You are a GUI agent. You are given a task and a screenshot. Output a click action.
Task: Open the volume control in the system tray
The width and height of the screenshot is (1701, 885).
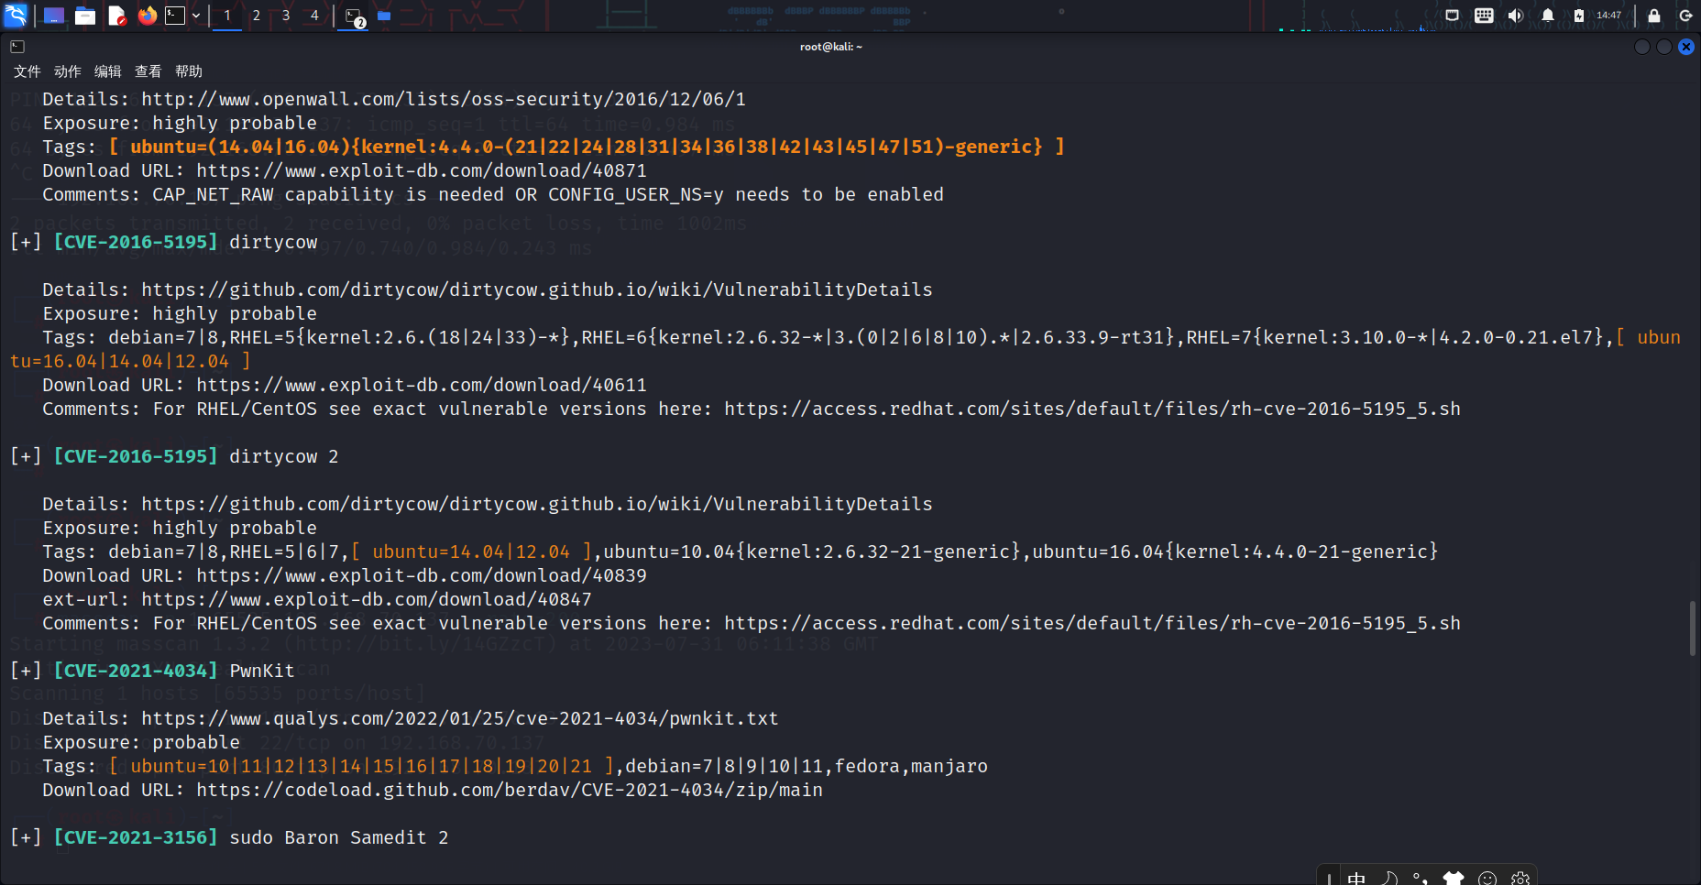tap(1515, 16)
